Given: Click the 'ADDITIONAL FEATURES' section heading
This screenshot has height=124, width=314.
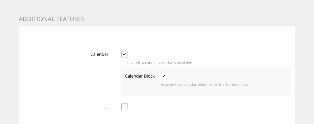Looking at the screenshot, I should coord(52,19).
